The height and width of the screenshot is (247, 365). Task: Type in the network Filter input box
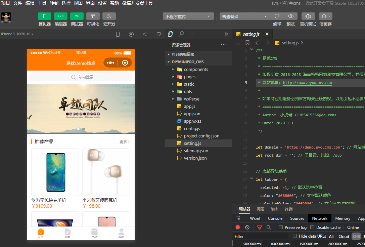coord(261,236)
